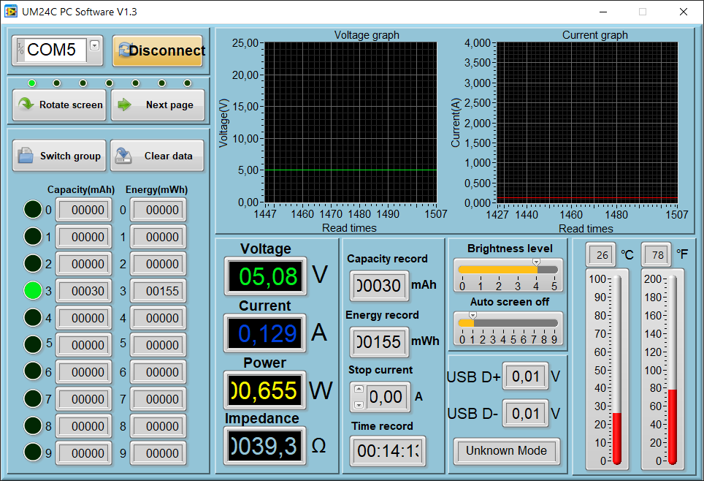This screenshot has height=481, width=704.
Task: Click the first page indicator dot
Action: (31, 83)
